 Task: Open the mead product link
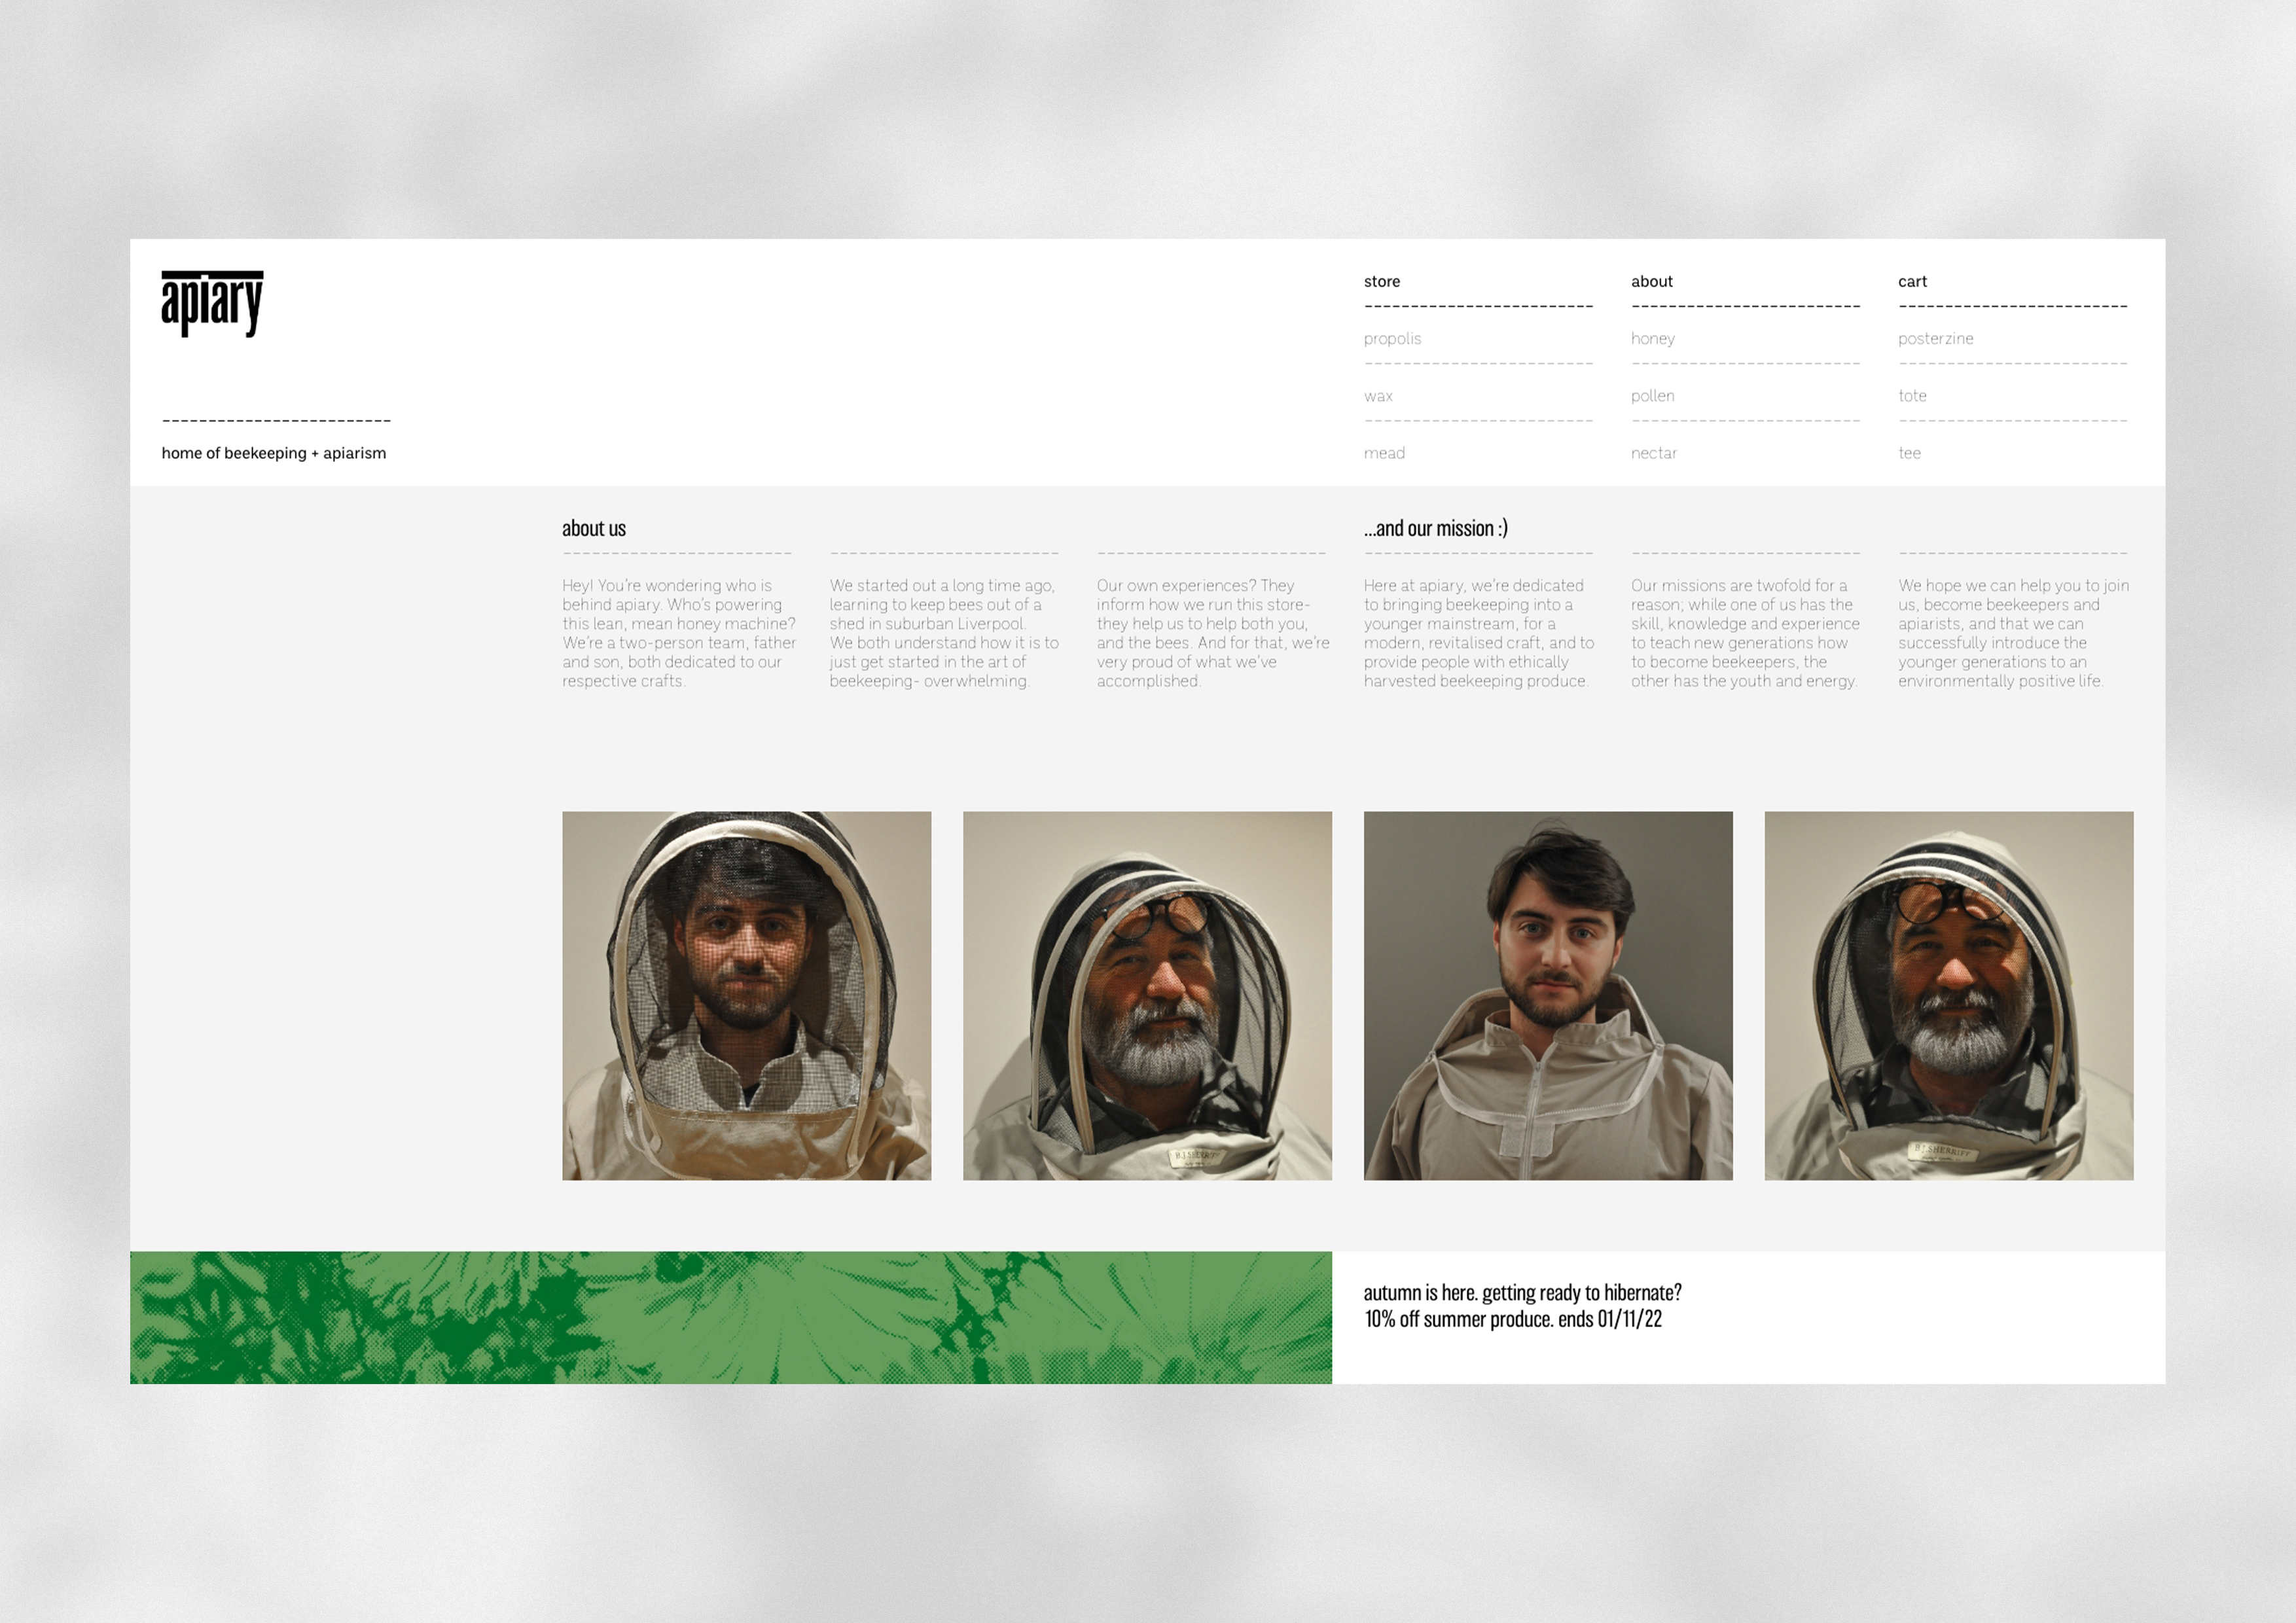1384,453
